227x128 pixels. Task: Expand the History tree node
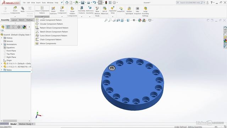coord(1,38)
